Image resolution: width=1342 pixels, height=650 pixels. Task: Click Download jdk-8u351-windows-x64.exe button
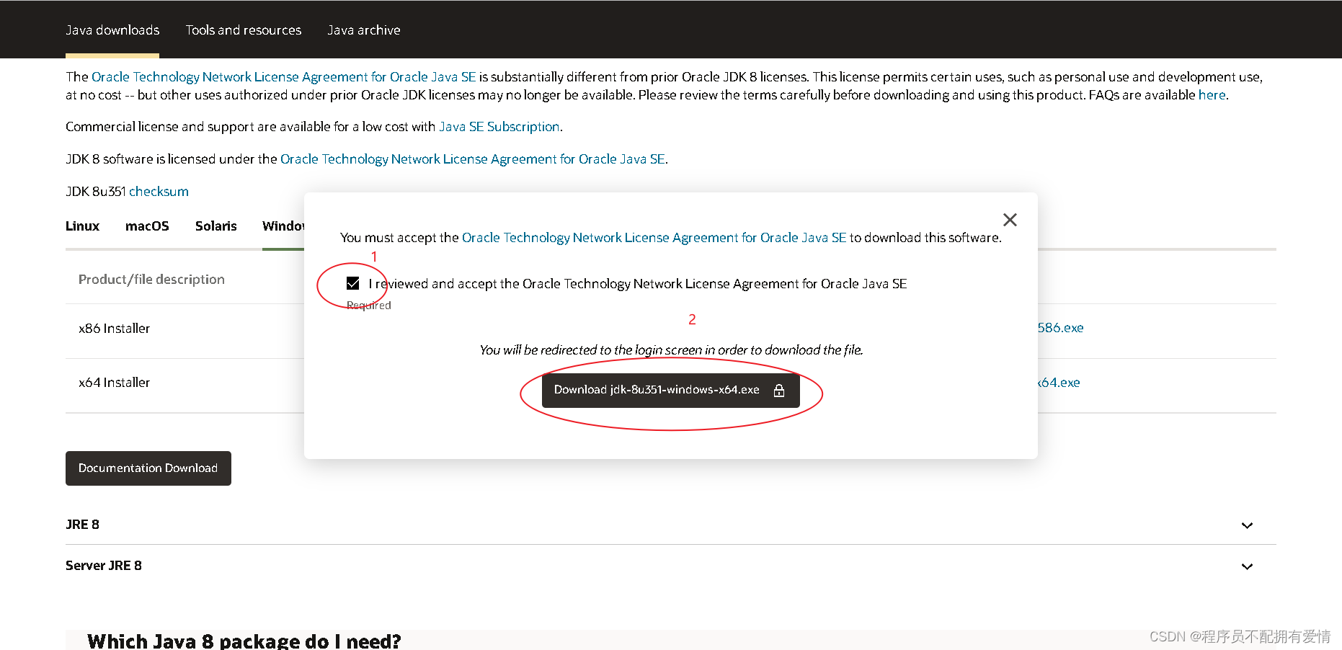(x=670, y=390)
